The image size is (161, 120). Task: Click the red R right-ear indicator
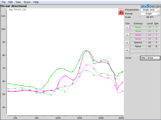click(121, 12)
